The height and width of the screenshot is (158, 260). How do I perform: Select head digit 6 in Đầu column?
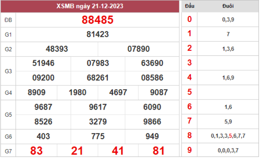pyautogui.click(x=190, y=107)
